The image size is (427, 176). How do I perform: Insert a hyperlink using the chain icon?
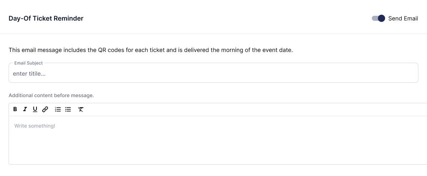point(45,109)
